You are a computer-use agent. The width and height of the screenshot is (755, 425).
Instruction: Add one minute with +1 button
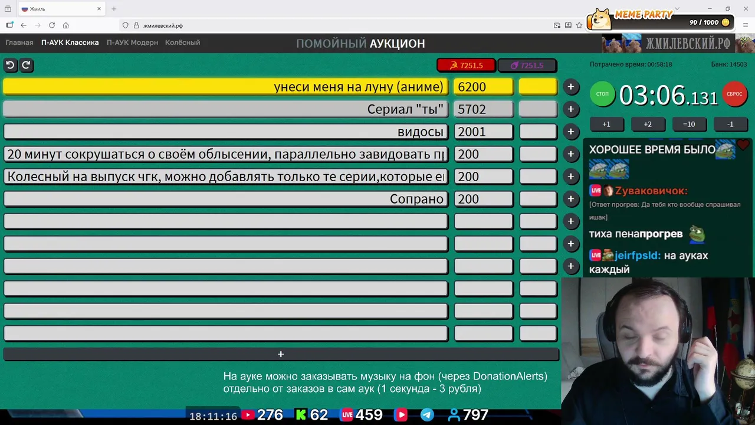point(606,124)
